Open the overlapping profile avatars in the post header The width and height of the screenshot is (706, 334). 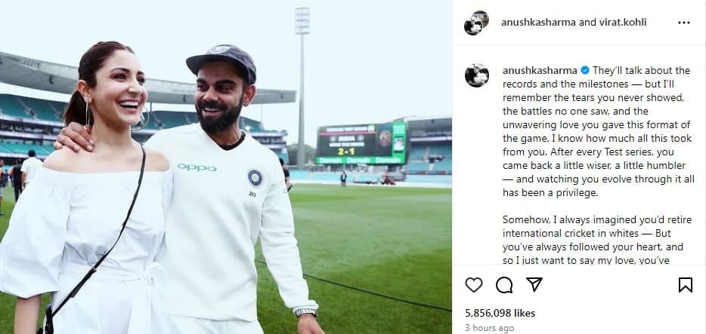click(x=475, y=23)
